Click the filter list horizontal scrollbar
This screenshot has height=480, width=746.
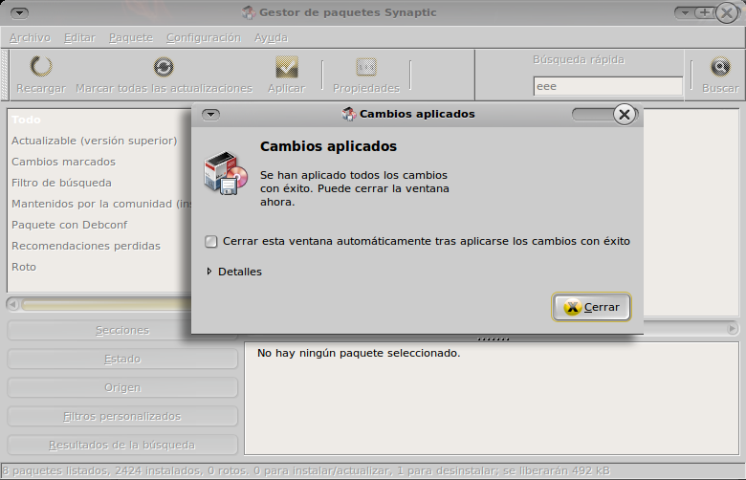[106, 304]
